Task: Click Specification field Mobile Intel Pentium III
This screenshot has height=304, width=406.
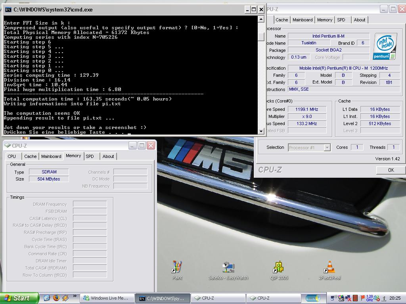Action: 344,68
